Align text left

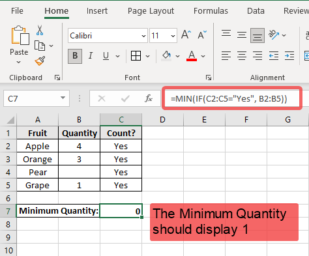click(226, 56)
